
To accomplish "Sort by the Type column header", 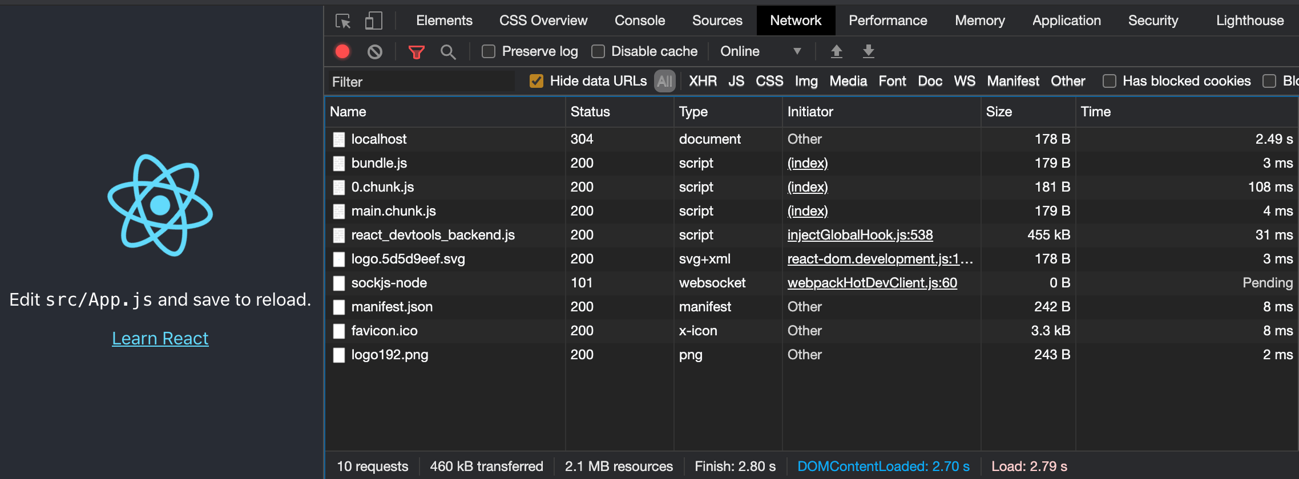I will click(728, 112).
